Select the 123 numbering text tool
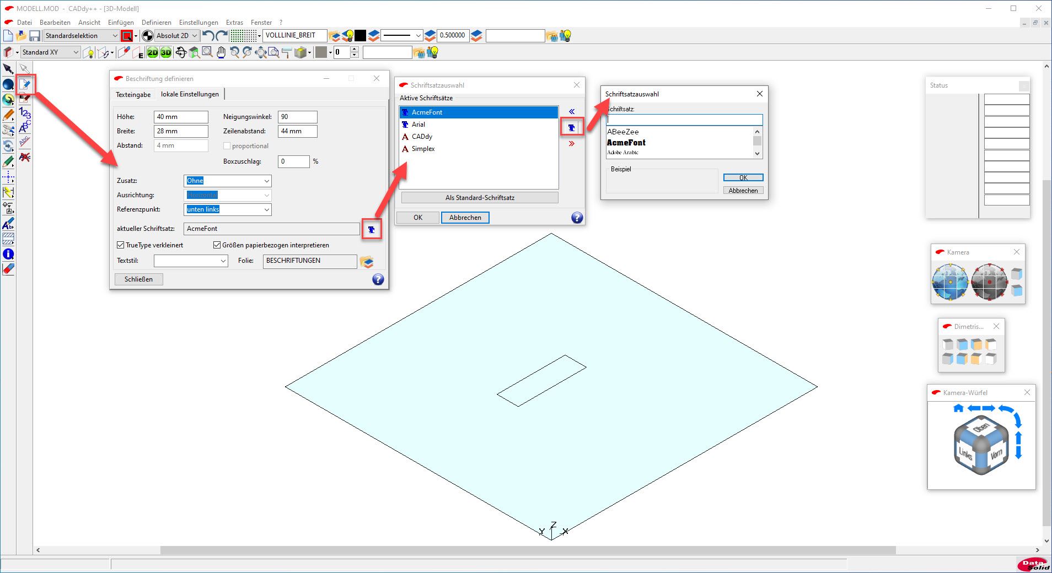Viewport: 1052px width, 573px height. tap(25, 113)
